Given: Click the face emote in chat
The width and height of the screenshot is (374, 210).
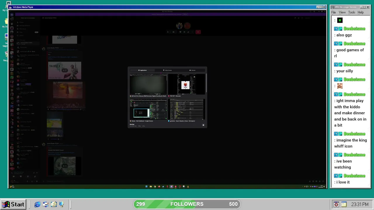Looking at the screenshot, I should (x=340, y=86).
